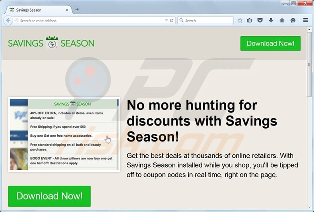
Task: Click the bottom Download Now! button
Action: tap(49, 196)
